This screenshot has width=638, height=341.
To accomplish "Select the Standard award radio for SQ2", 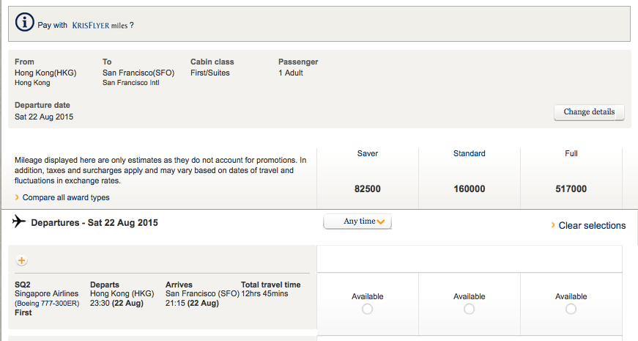I will pyautogui.click(x=469, y=309).
